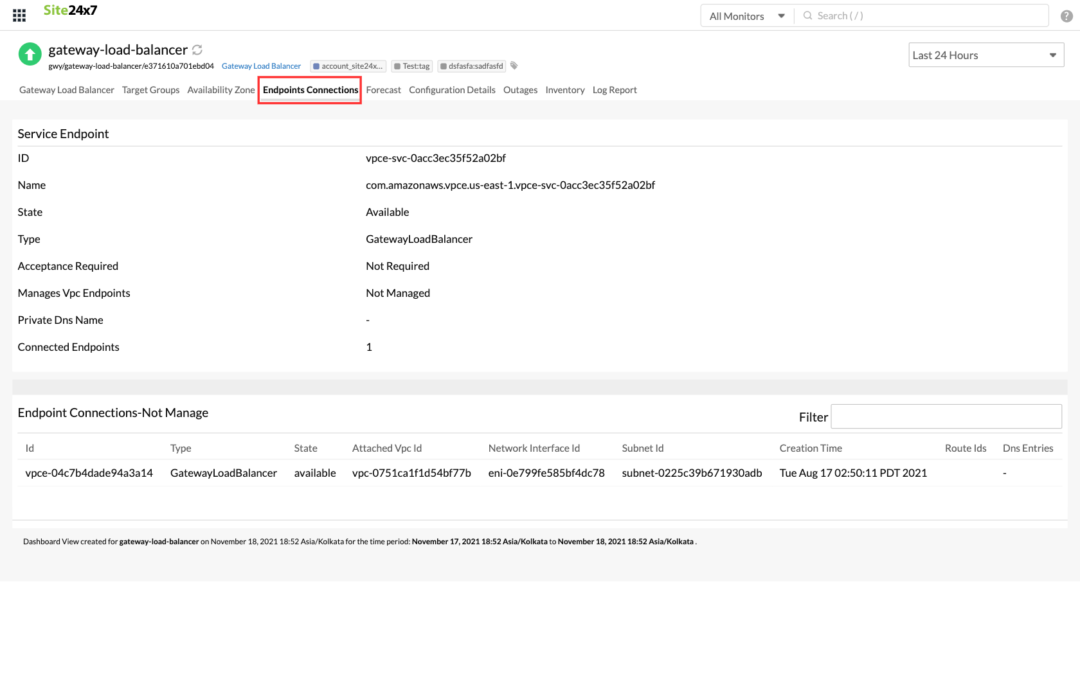Screen dimensions: 1080x694
Task: Switch to the Availability Zone tab
Action: pos(221,90)
